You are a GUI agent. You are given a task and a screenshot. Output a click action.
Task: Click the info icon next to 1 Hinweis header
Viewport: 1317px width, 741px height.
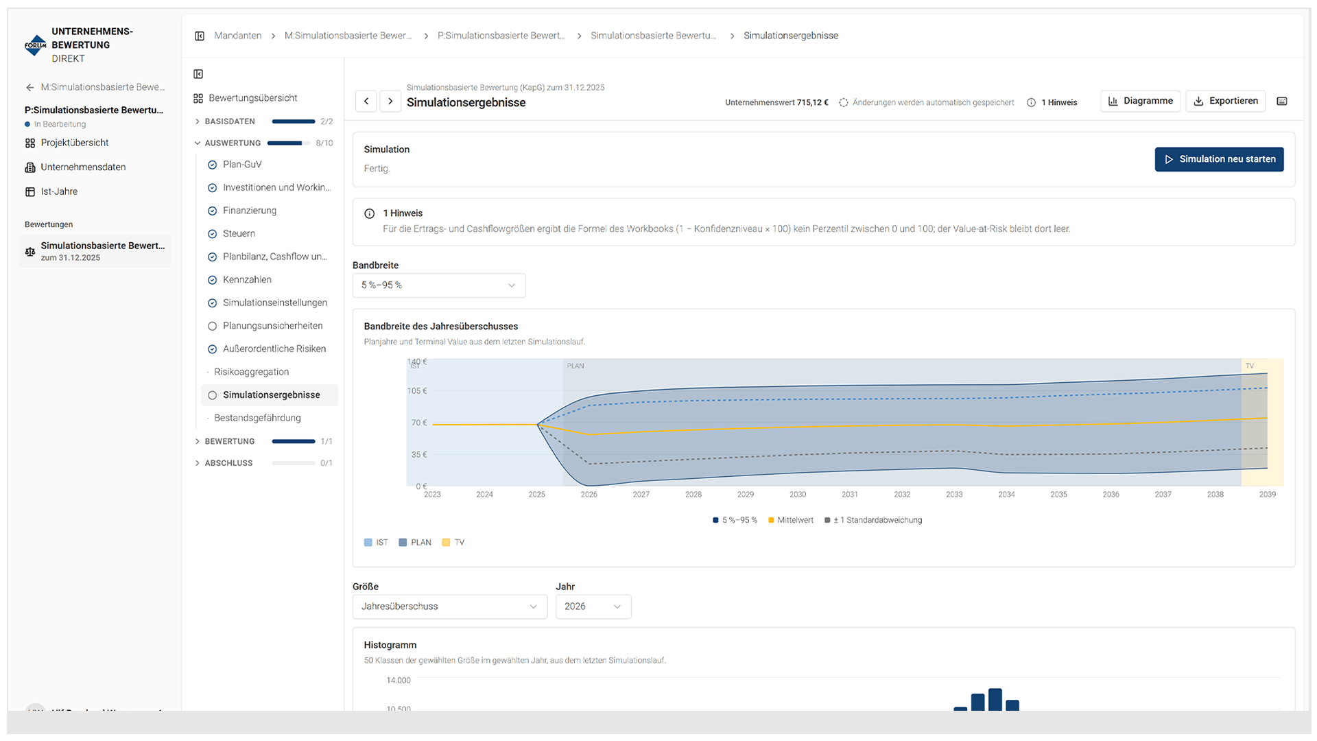point(1031,103)
